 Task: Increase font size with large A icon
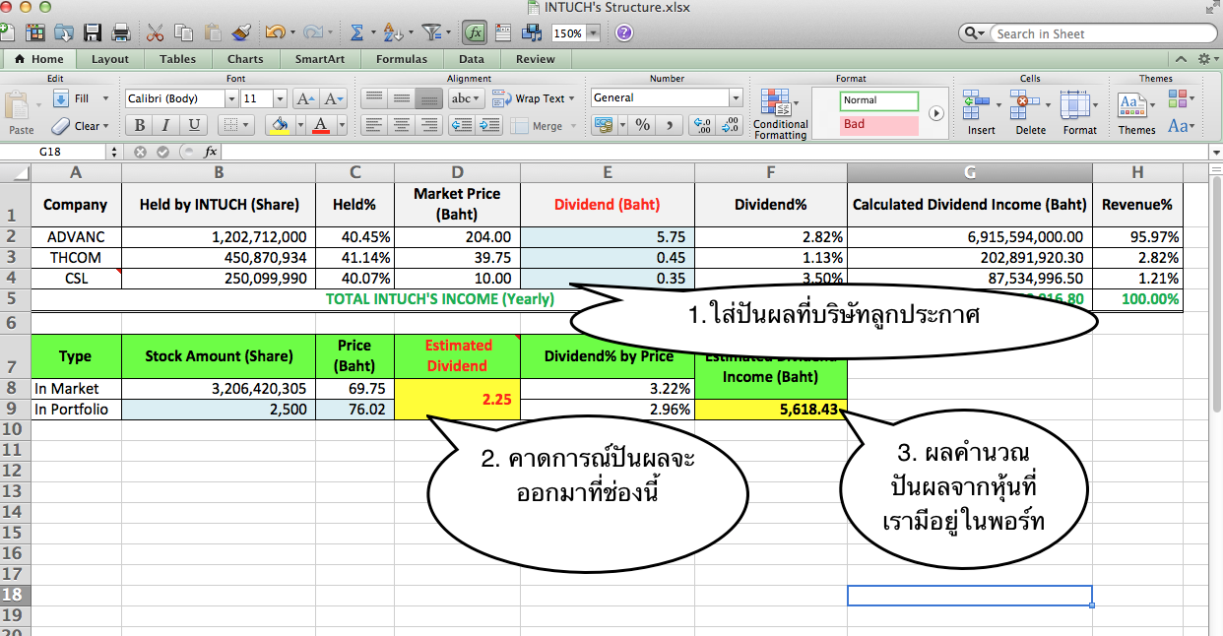305,98
